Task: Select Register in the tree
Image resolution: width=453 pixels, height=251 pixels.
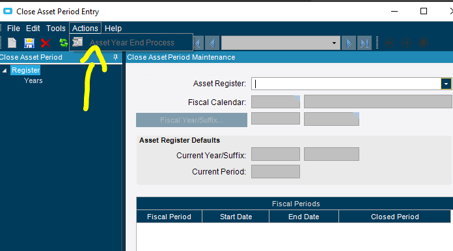Action: tap(25, 70)
